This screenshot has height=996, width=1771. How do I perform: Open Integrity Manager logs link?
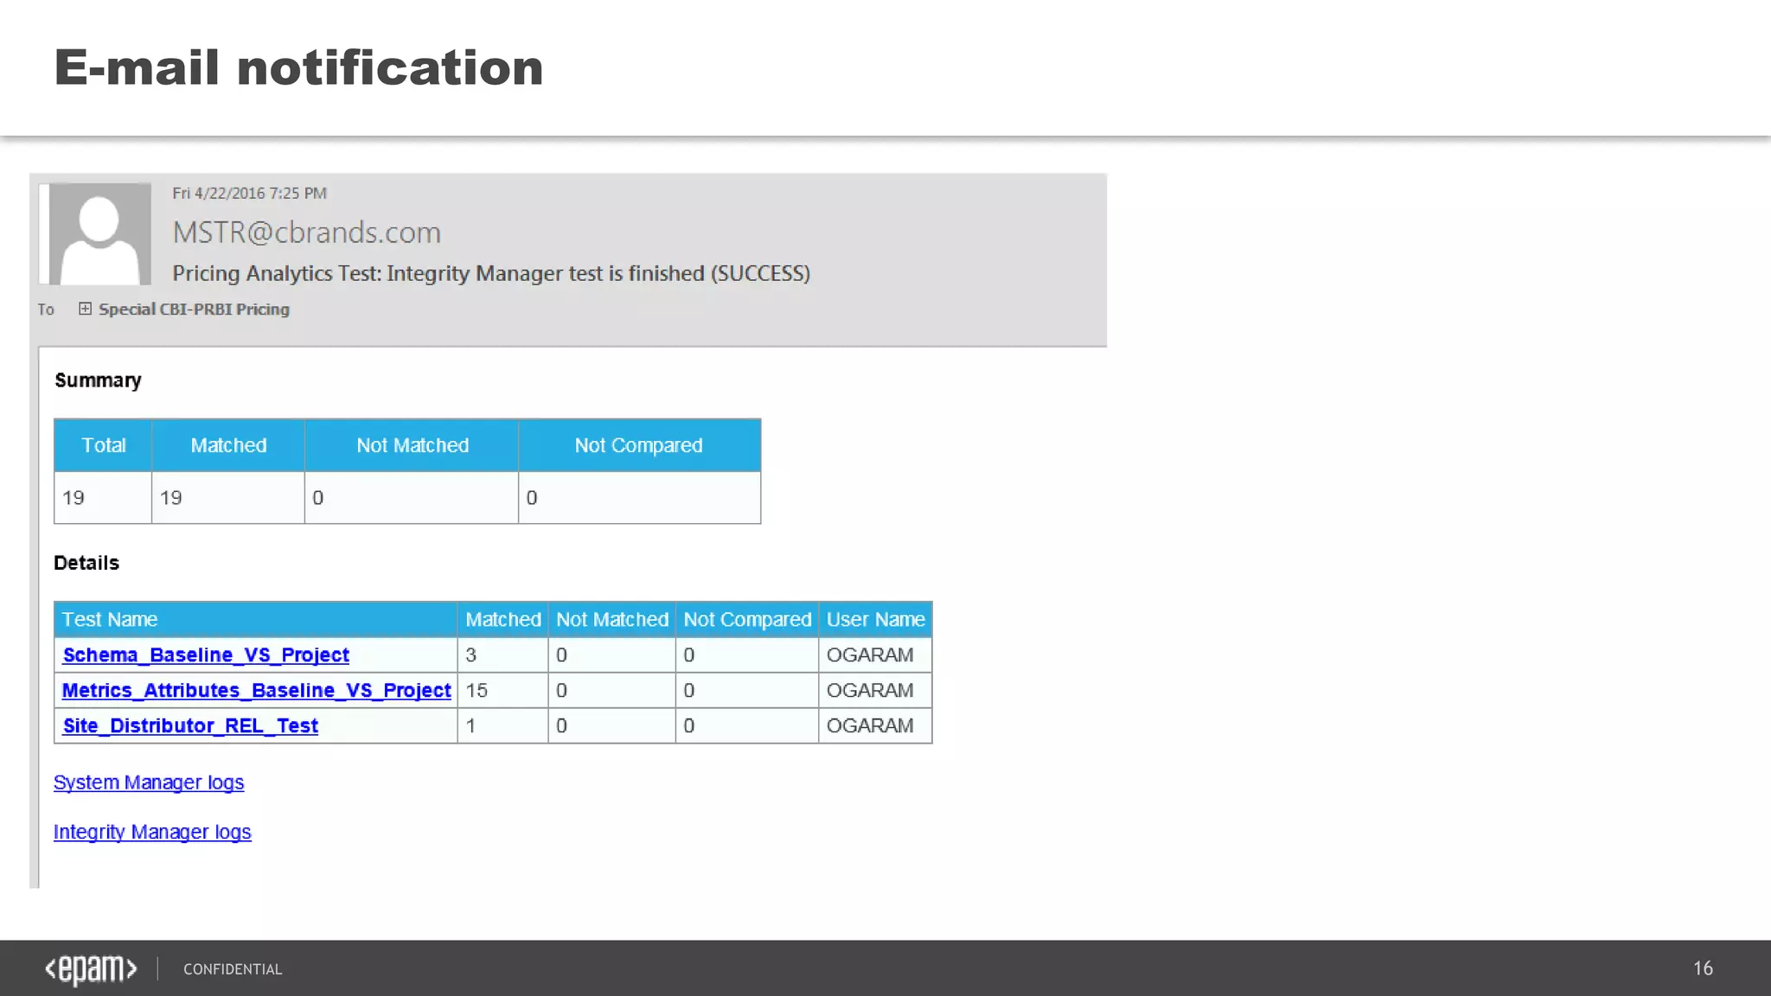click(x=152, y=833)
